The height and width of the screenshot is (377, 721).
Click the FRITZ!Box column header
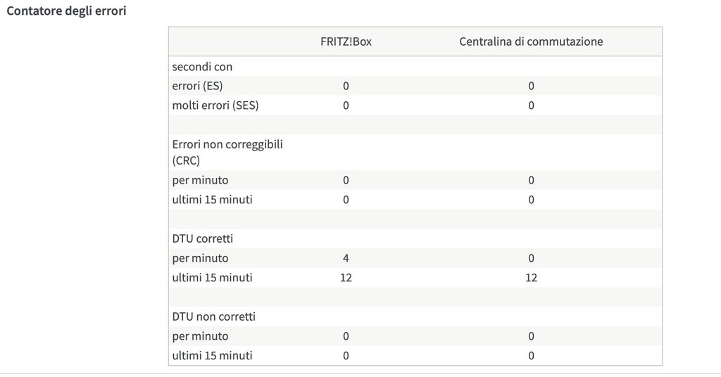346,41
